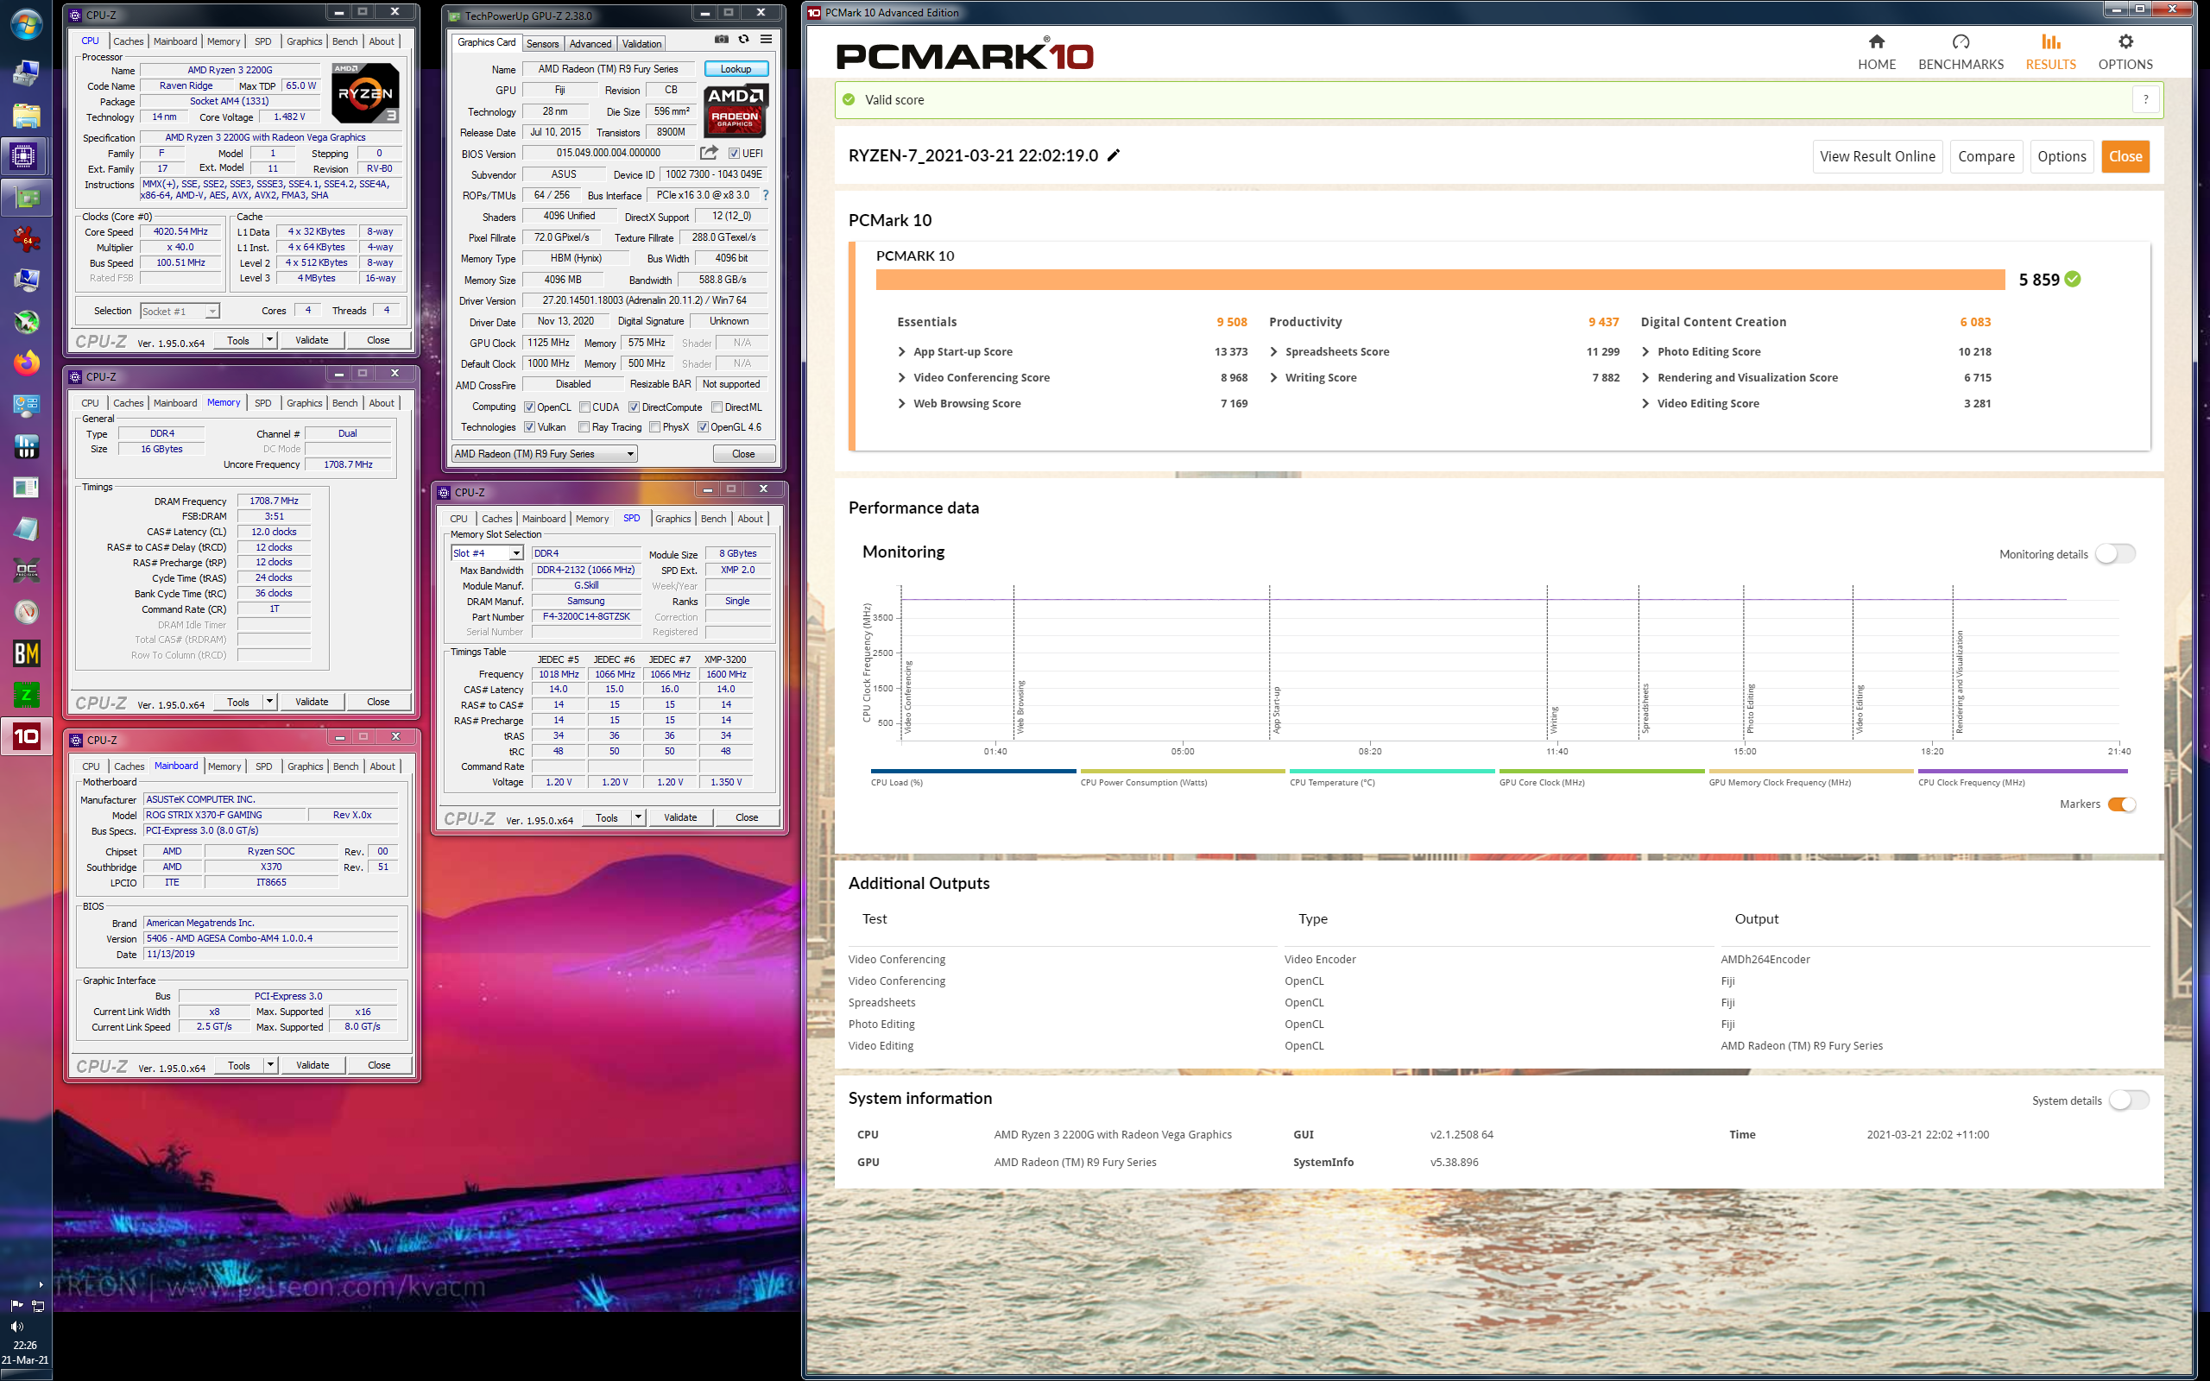Open About tab in CPU-Z Mainboard window
2210x1381 pixels.
pos(382,766)
